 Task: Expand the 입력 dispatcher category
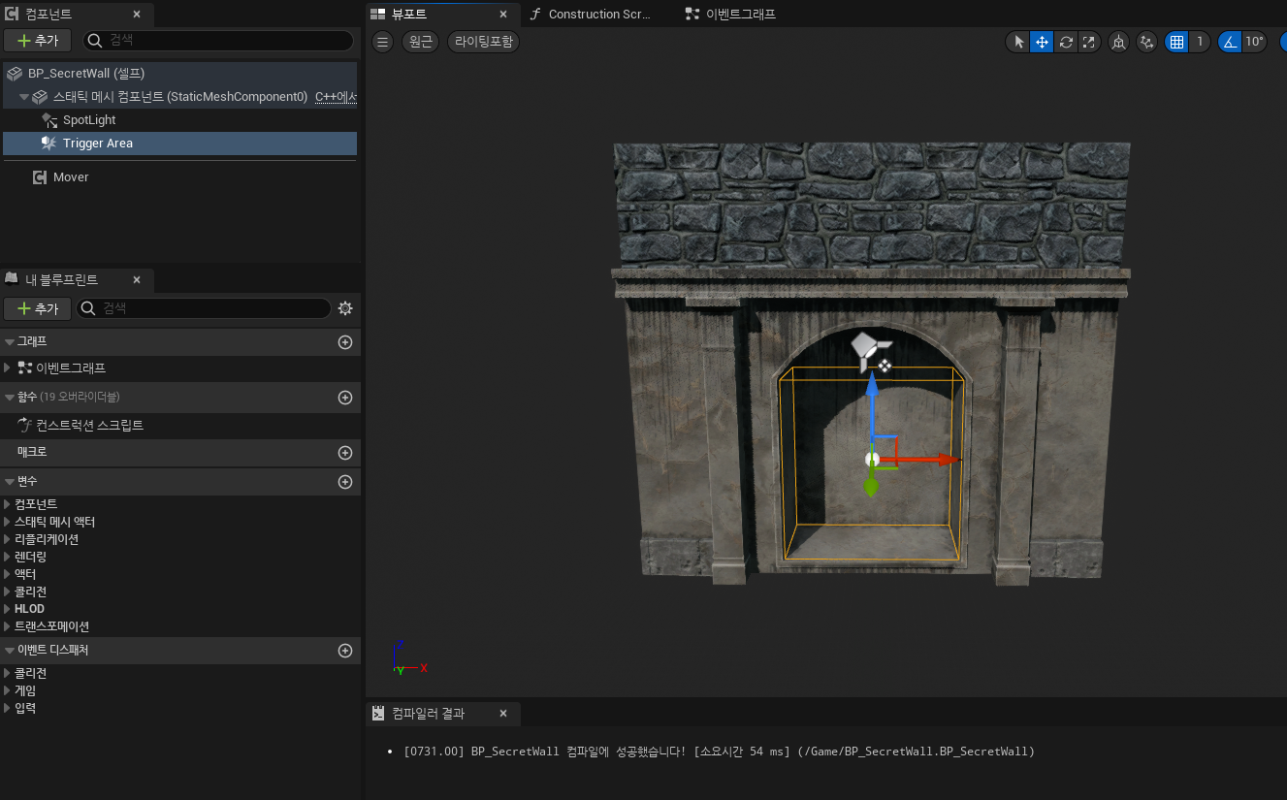8,708
